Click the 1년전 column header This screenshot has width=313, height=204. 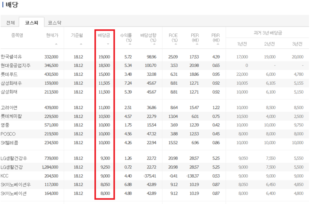(x=242, y=44)
